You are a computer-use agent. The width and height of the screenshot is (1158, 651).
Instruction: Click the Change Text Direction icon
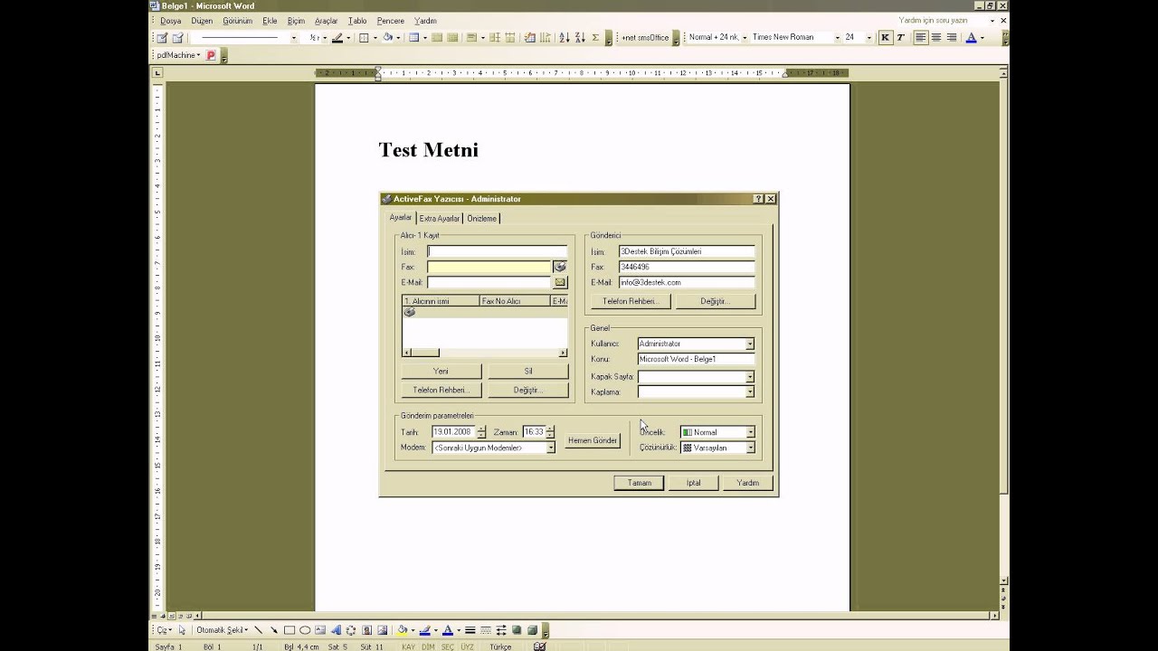point(545,38)
